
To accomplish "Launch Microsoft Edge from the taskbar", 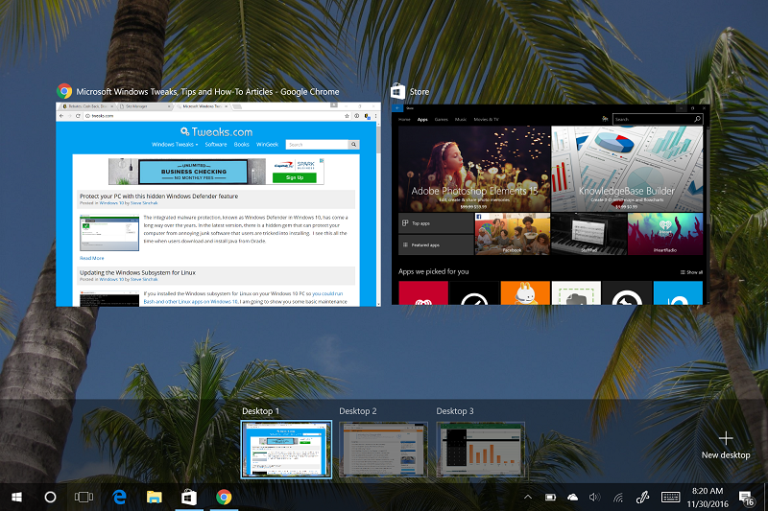I will 119,498.
